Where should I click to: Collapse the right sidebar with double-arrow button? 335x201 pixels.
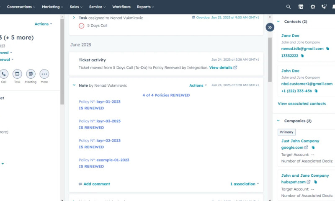coord(270,27)
